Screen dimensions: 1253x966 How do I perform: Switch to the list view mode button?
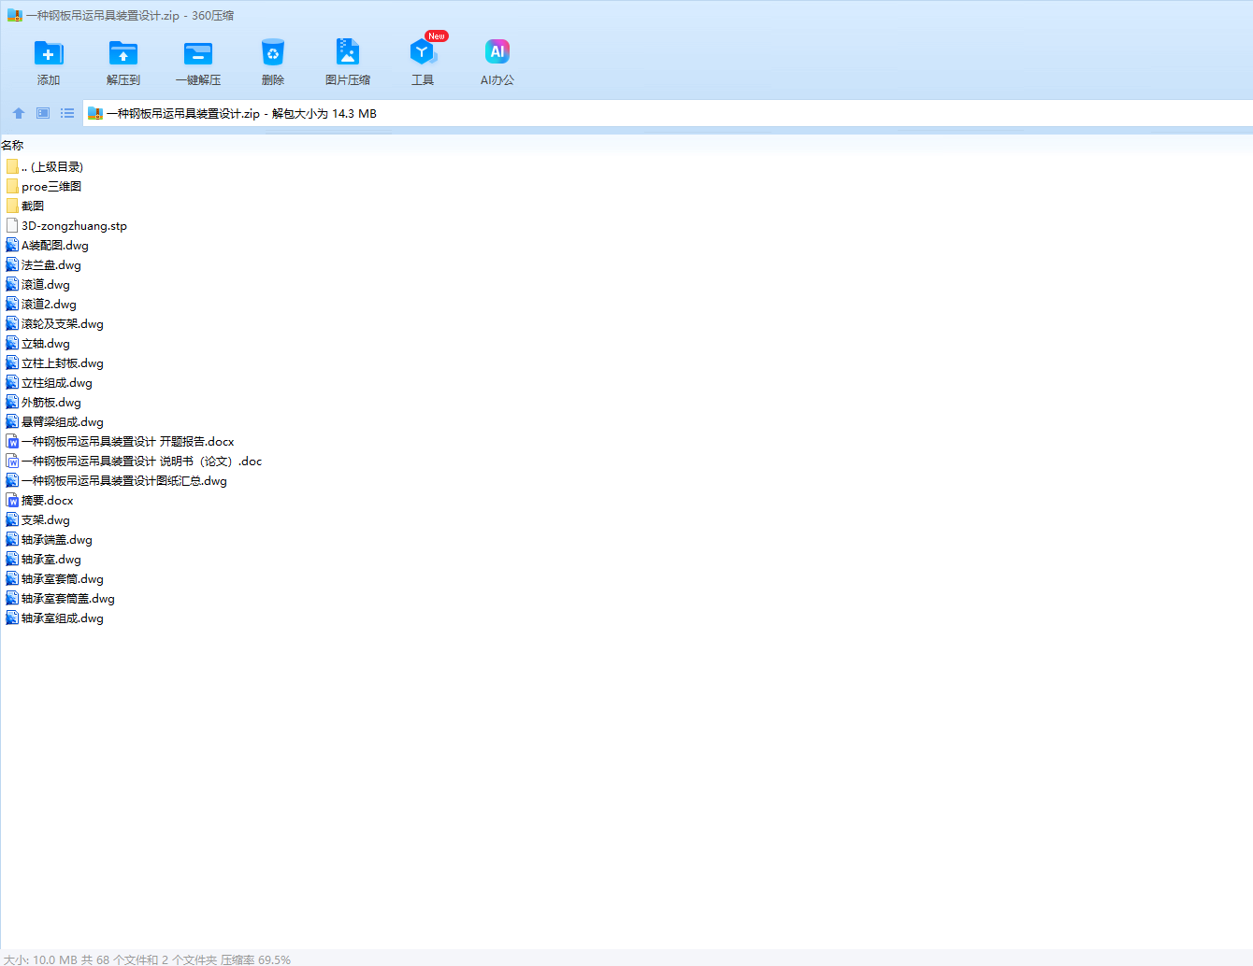[67, 113]
